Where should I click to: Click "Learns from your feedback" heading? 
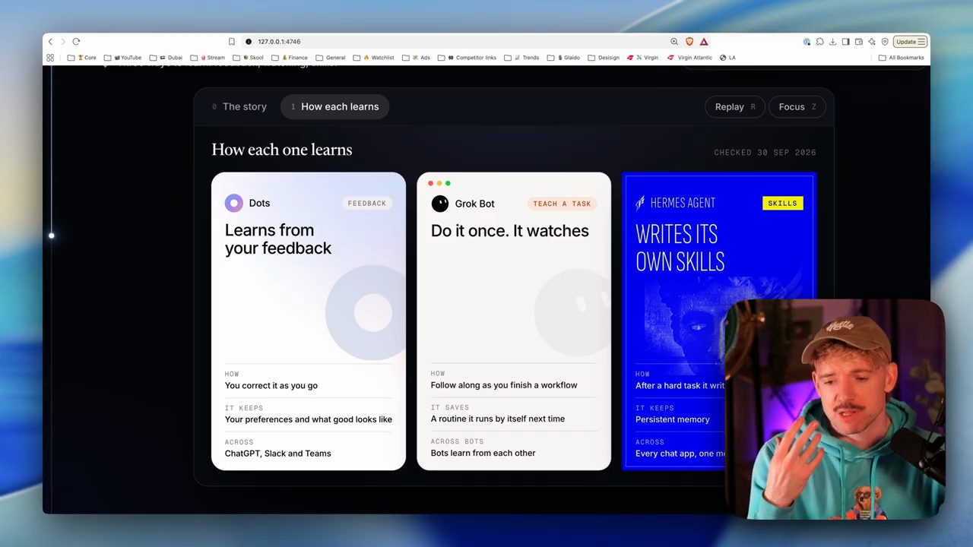278,239
